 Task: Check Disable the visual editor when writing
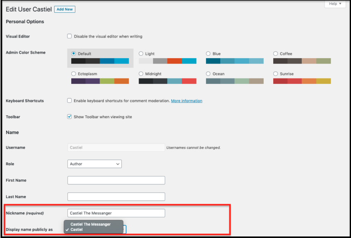(70, 36)
